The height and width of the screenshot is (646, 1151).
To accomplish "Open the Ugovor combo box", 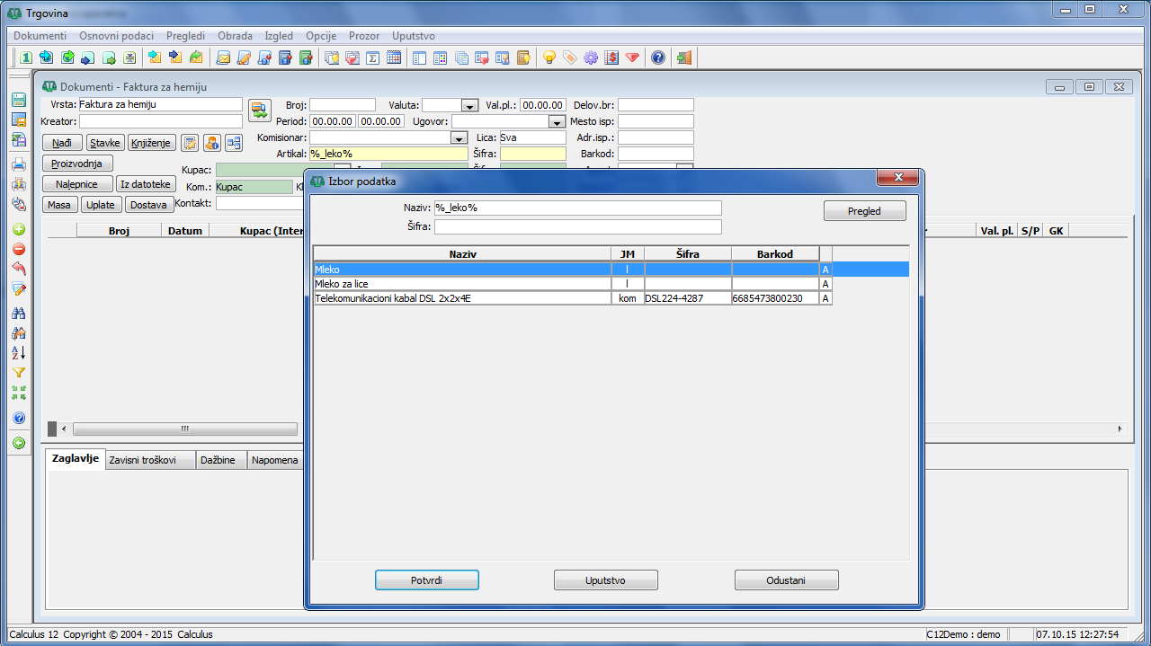I will coord(556,121).
